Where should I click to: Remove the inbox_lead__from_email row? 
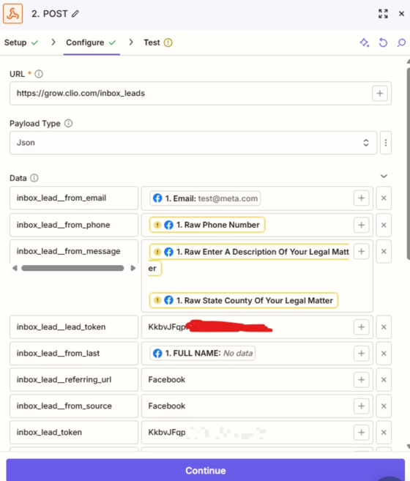pyautogui.click(x=384, y=198)
